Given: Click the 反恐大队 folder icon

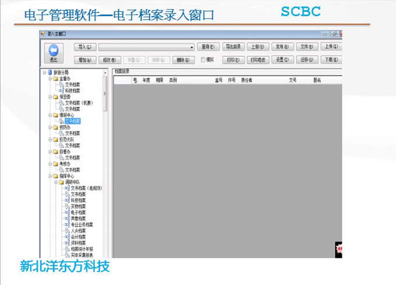Looking at the screenshot, I should coord(55,140).
